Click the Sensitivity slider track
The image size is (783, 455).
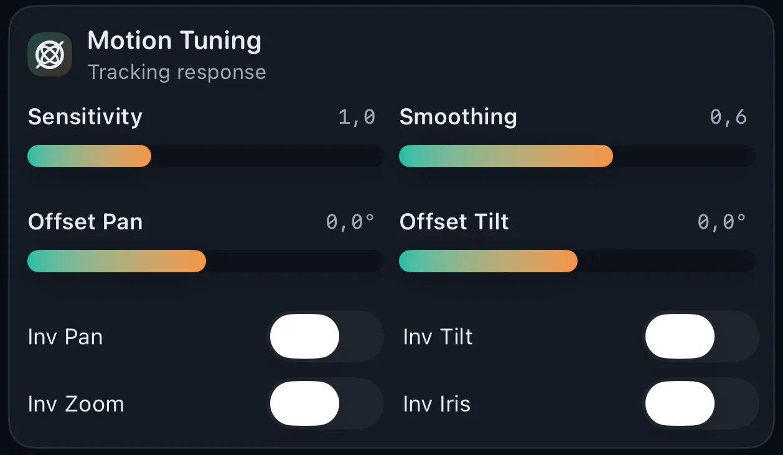pos(205,155)
